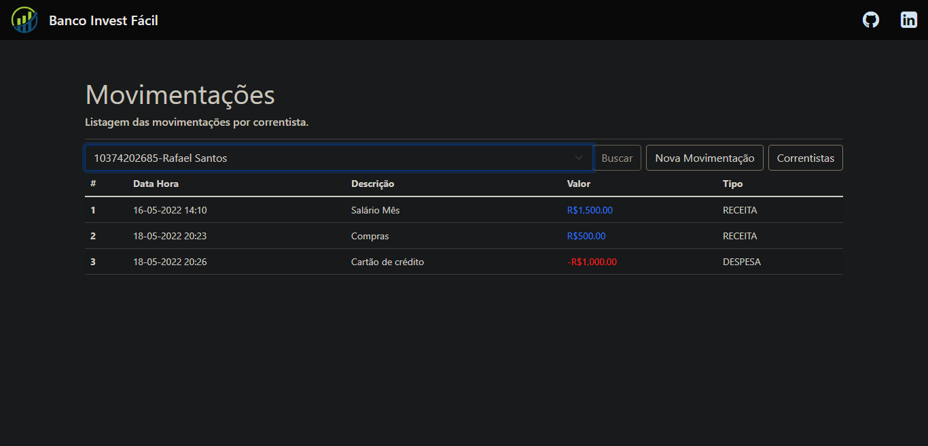Click the R$500.00 value

click(586, 236)
